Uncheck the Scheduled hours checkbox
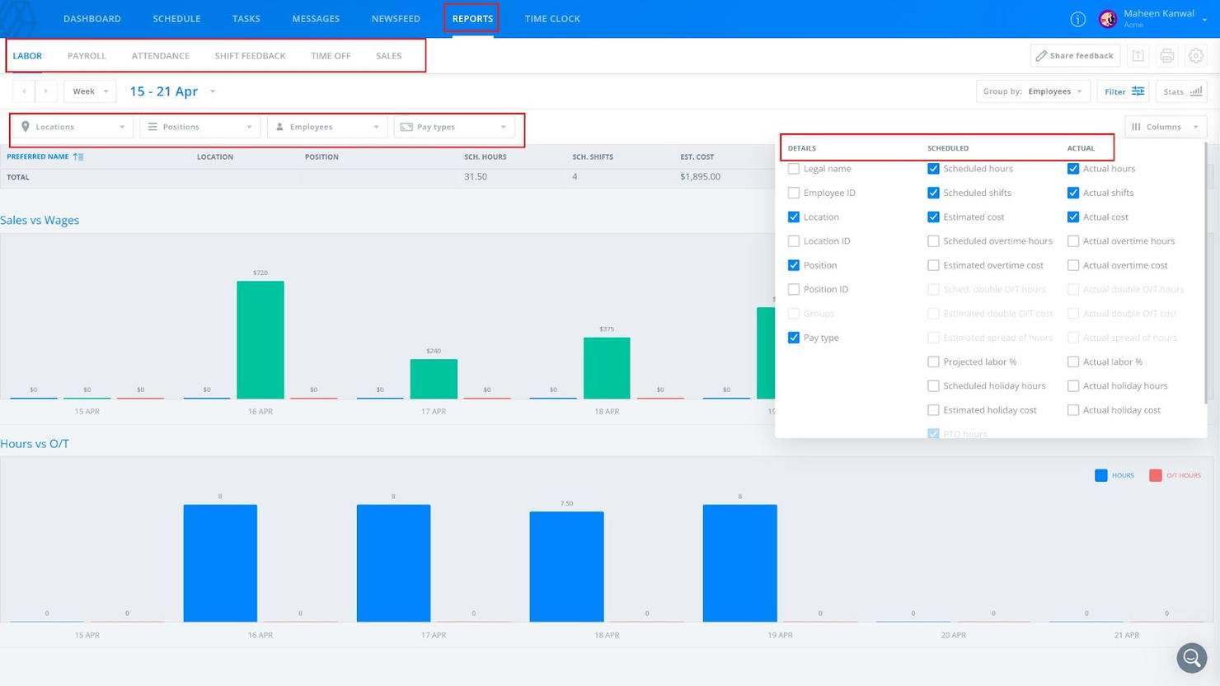The image size is (1220, 686). [933, 169]
